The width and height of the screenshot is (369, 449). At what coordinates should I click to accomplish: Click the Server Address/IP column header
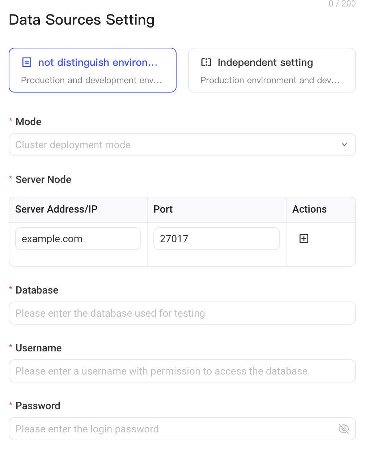(x=78, y=210)
